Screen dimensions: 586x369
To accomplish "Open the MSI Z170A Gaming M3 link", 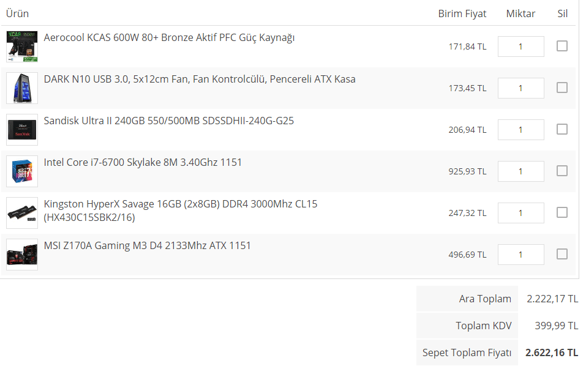I will pos(147,246).
